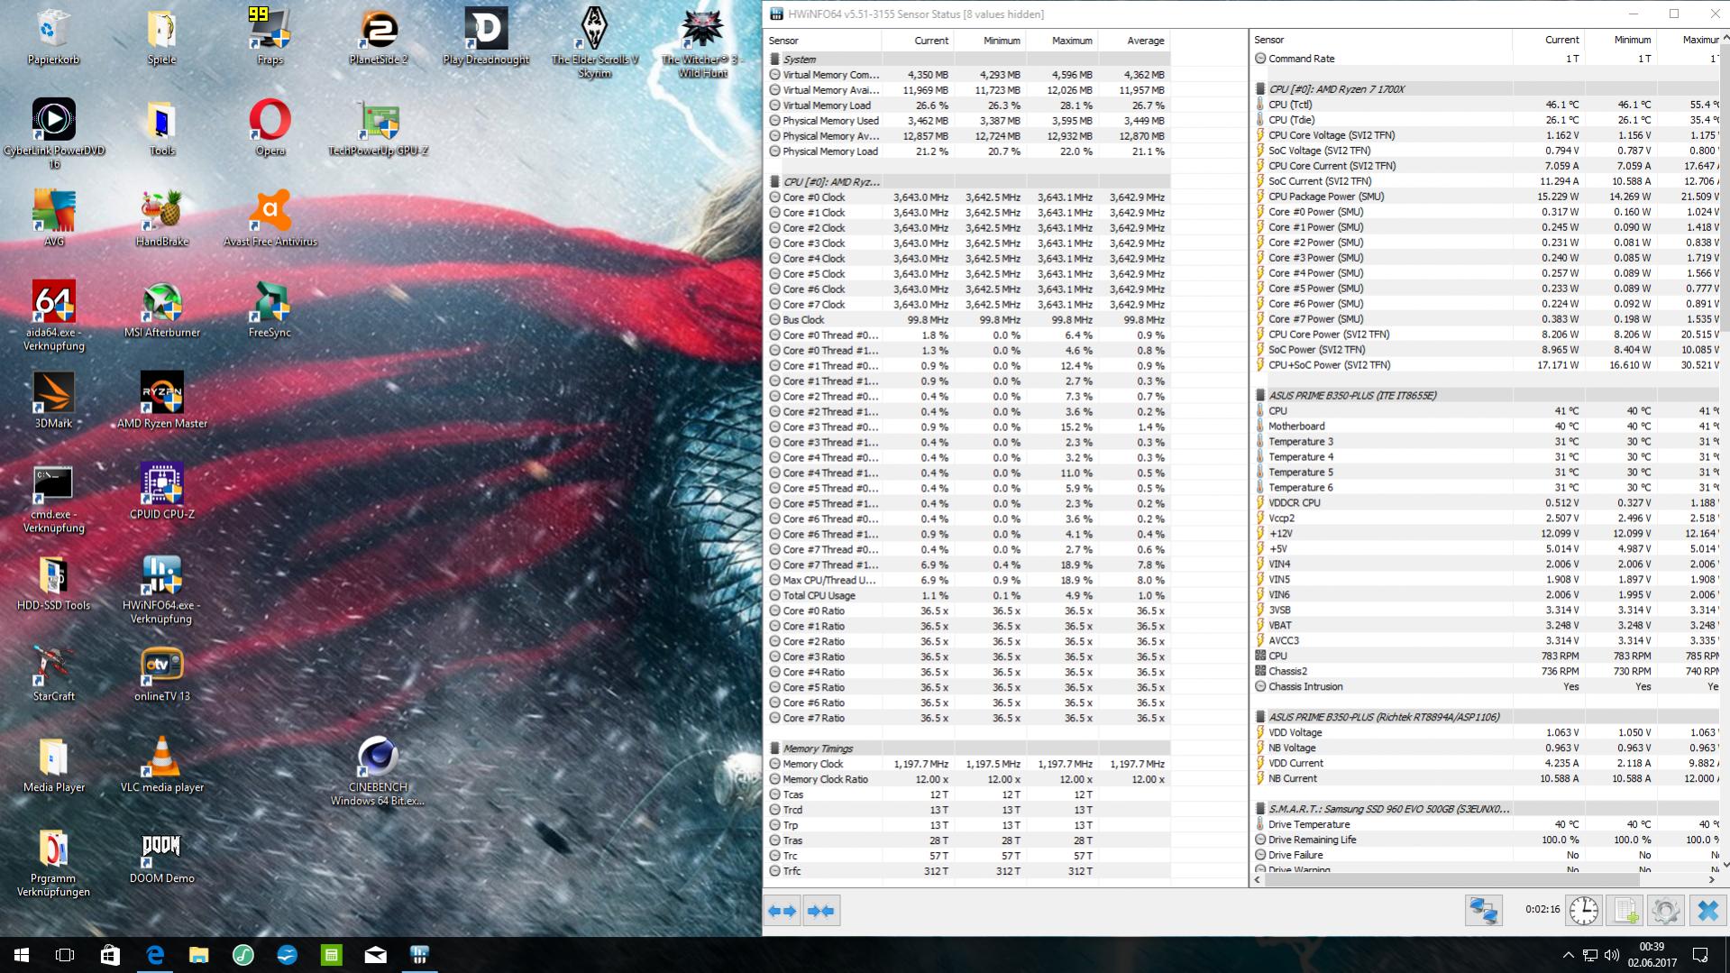1730x973 pixels.
Task: Open the volume control in system tray
Action: pyautogui.click(x=1611, y=955)
